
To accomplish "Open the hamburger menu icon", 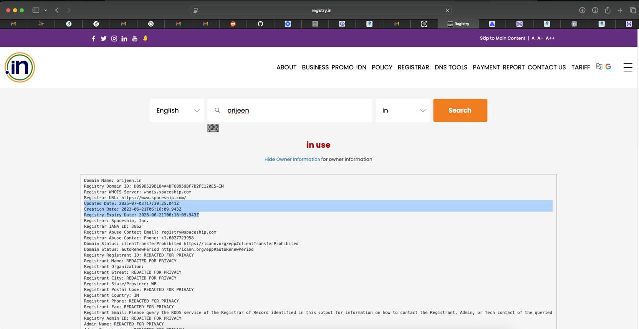I will (x=628, y=67).
